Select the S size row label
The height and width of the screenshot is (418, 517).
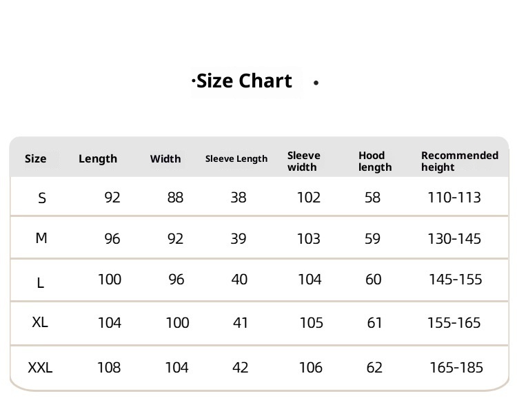42,198
